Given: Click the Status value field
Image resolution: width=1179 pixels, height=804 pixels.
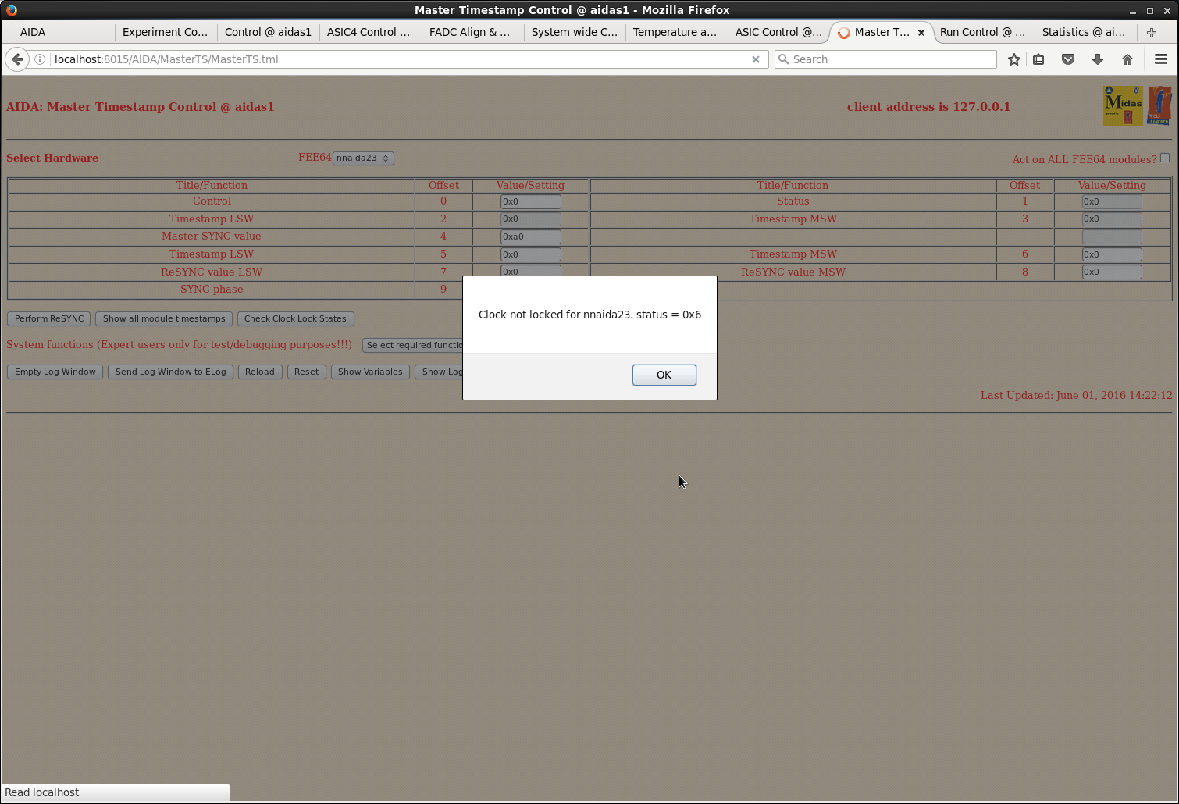Looking at the screenshot, I should click(x=1112, y=201).
